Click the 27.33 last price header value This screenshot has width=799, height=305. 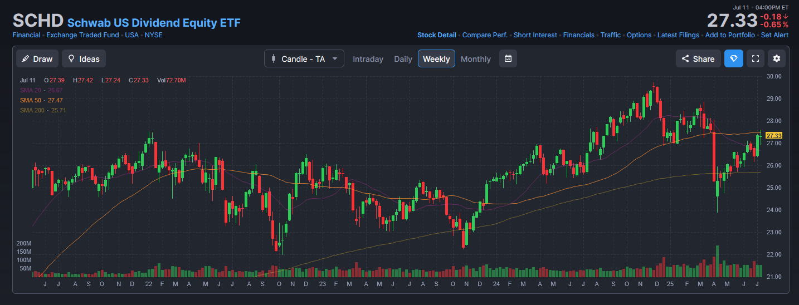tap(732, 21)
